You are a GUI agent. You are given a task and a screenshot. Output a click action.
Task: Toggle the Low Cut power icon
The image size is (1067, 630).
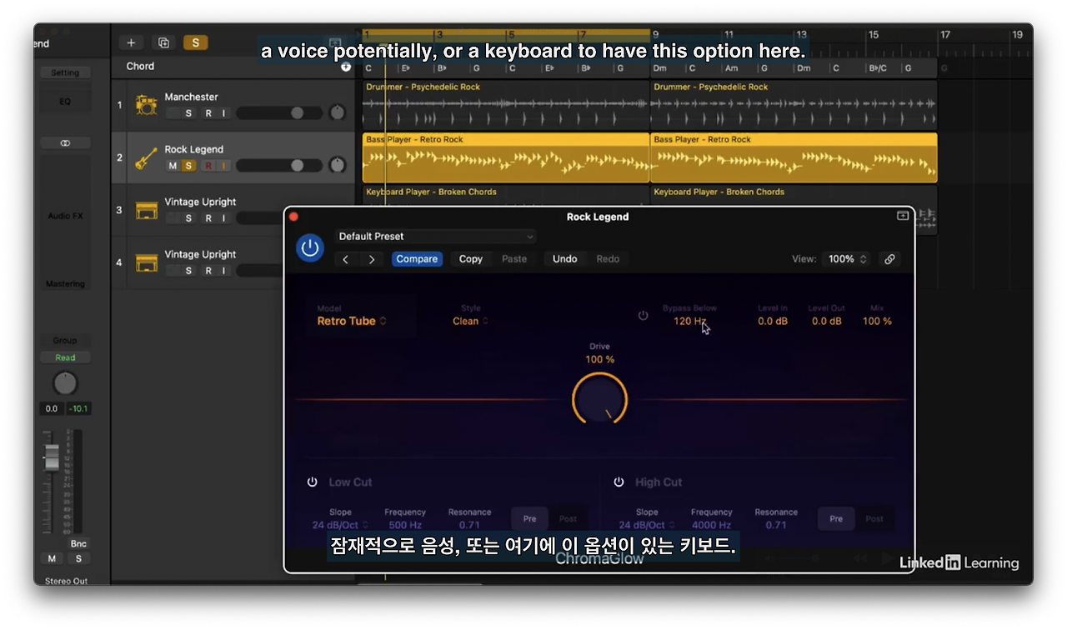313,482
